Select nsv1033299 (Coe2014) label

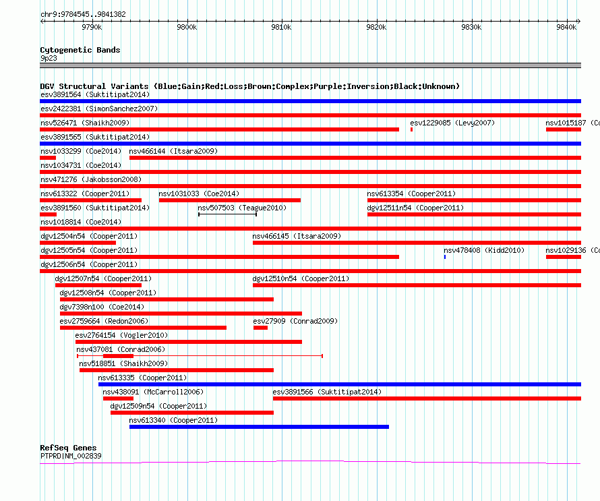81,151
